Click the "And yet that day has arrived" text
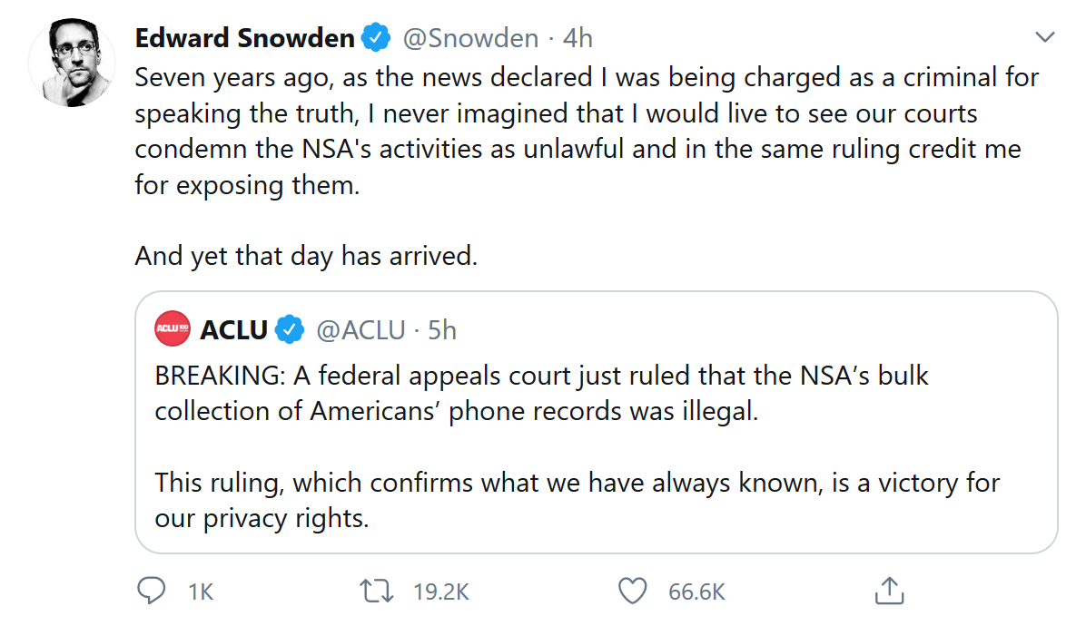This screenshot has height=626, width=1086. point(306,256)
